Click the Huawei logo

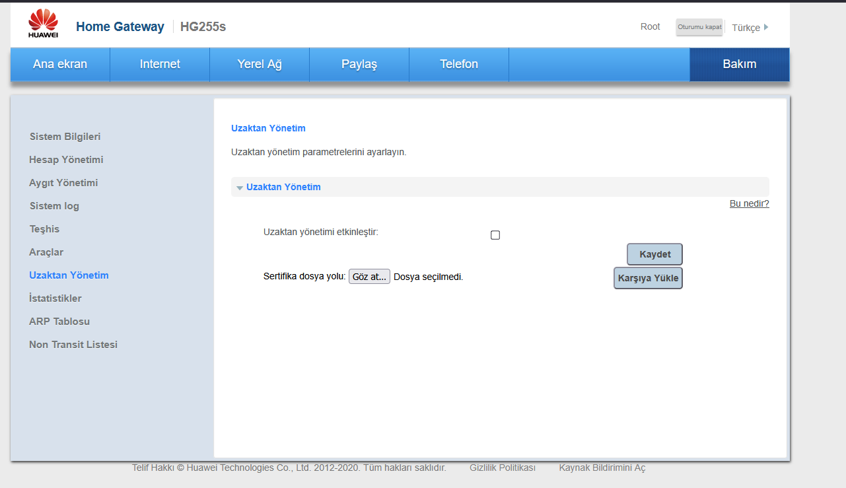coord(43,24)
